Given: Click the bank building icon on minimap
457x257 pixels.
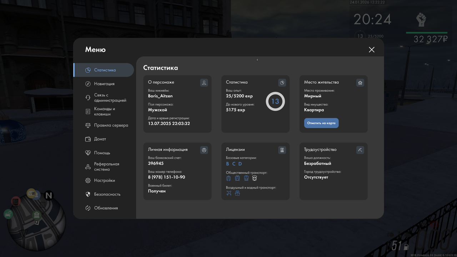Looking at the screenshot, I should pos(36,215).
